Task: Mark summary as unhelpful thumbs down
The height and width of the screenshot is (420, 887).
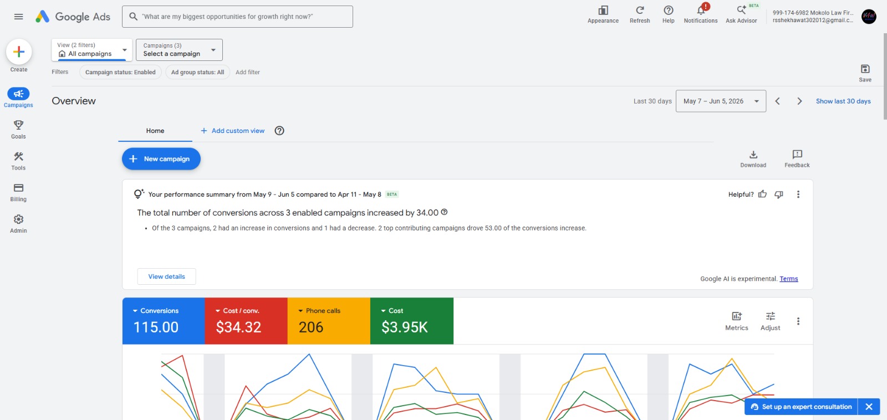Action: click(779, 194)
